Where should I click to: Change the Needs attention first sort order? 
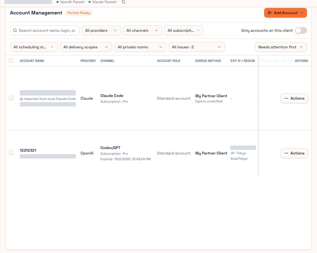tap(281, 47)
